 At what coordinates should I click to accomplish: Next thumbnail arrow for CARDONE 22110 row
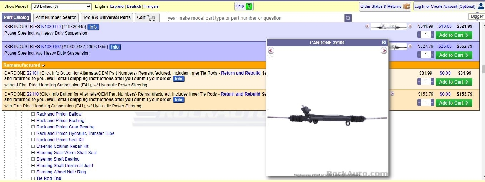pos(392,94)
